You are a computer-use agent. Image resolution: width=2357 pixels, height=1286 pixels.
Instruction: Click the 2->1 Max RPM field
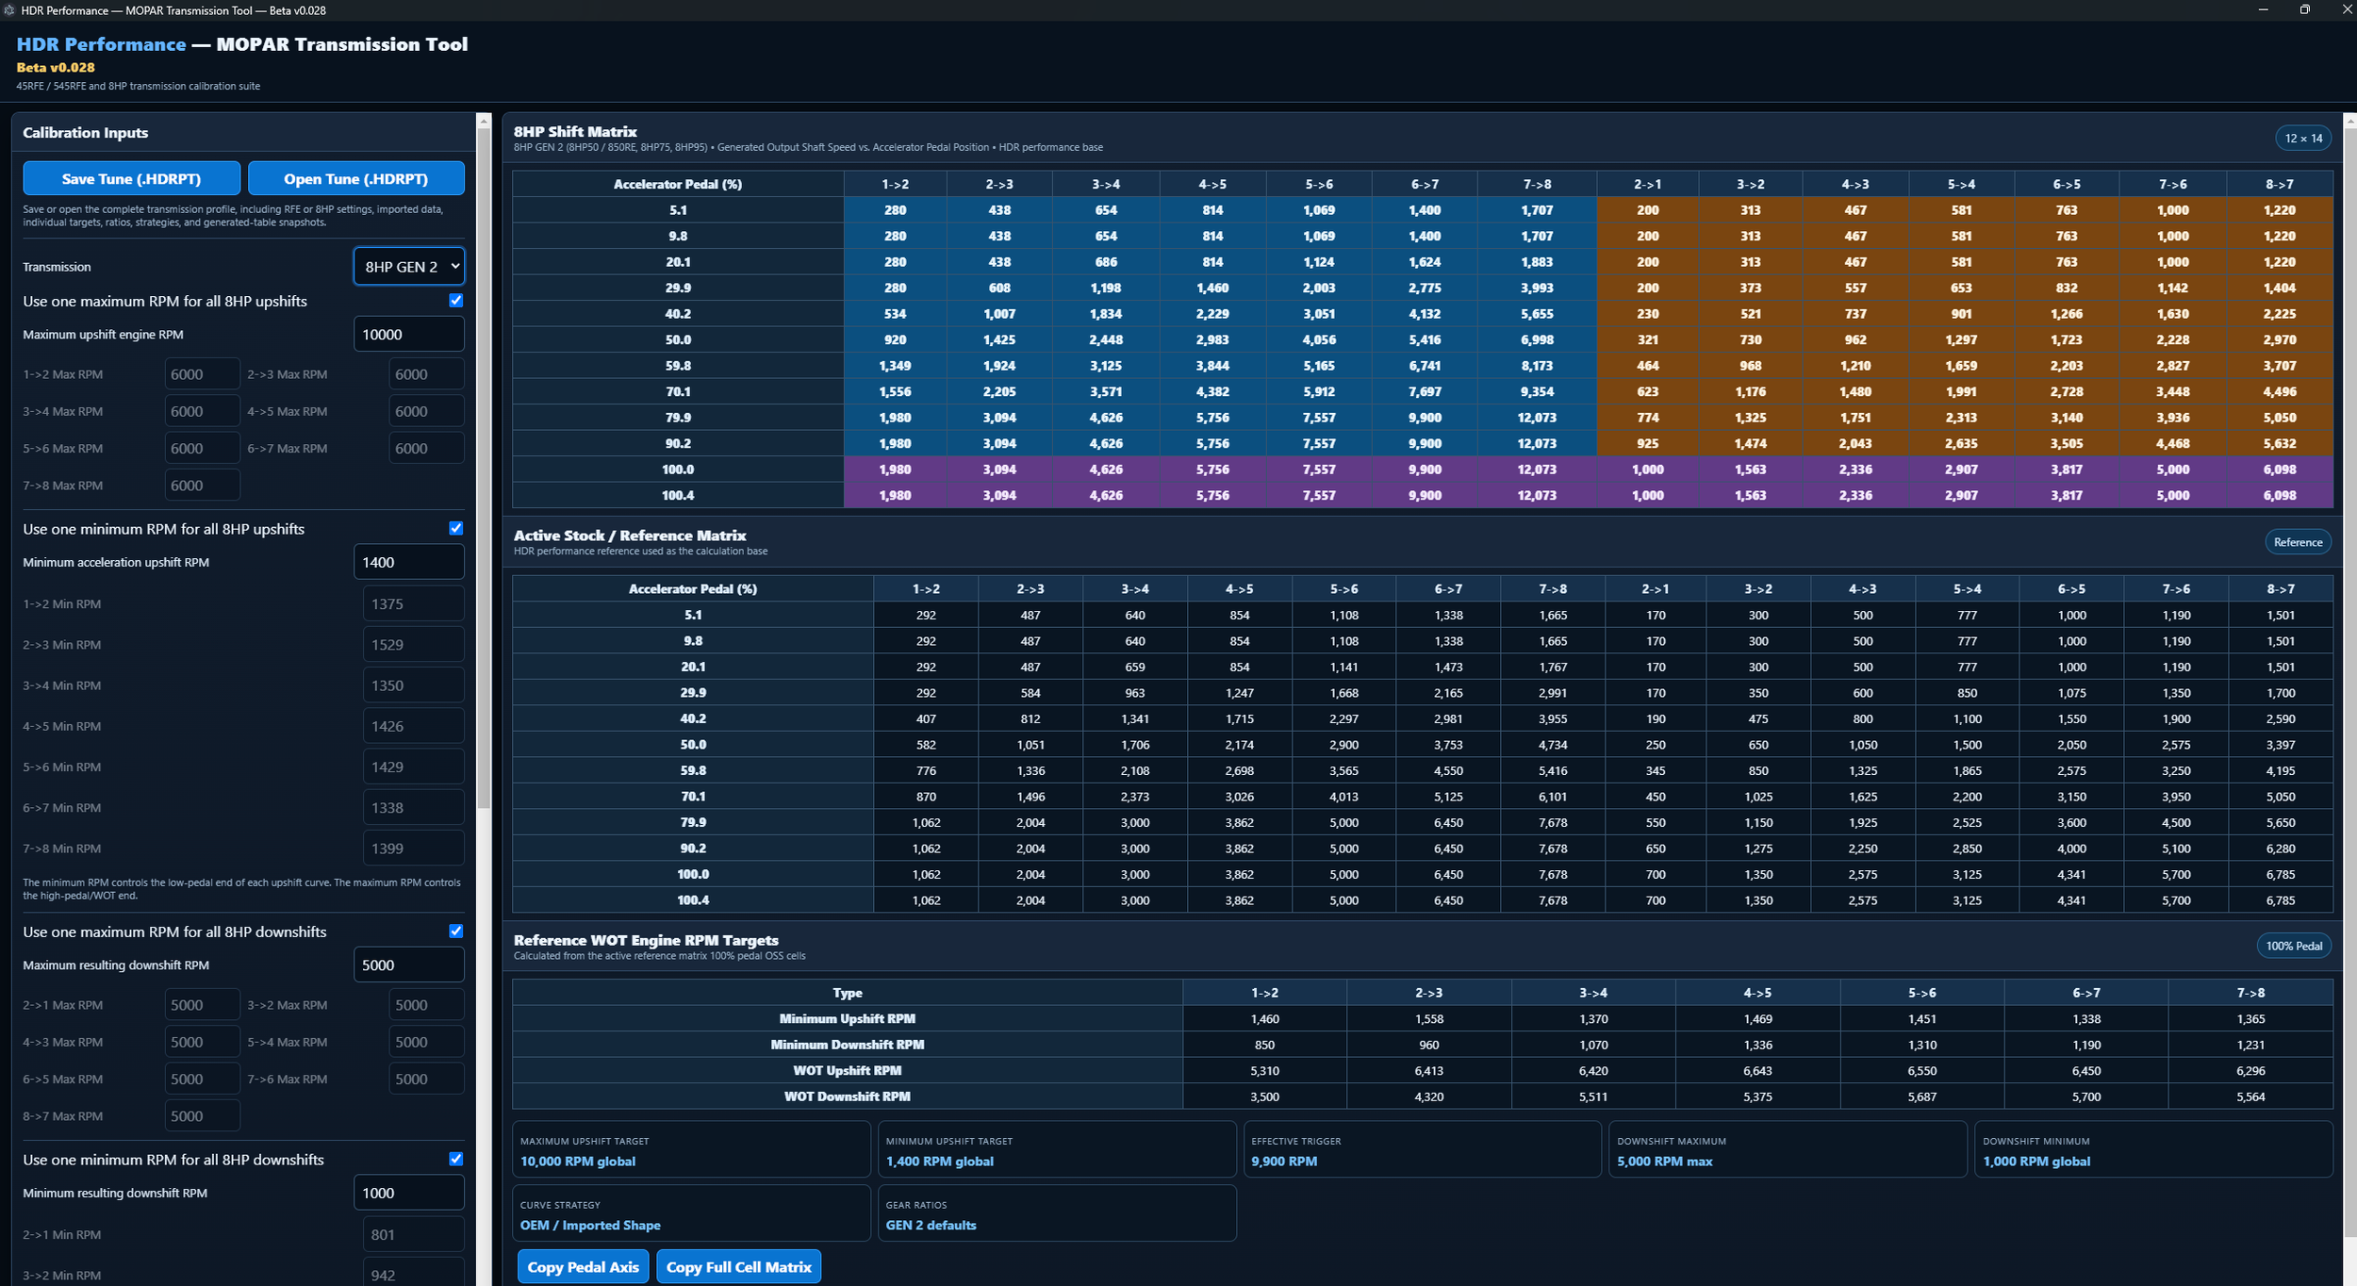pos(202,1005)
